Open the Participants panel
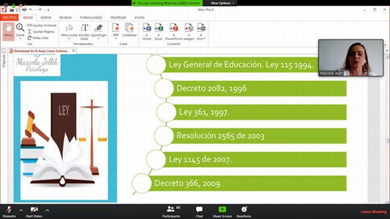 click(171, 212)
